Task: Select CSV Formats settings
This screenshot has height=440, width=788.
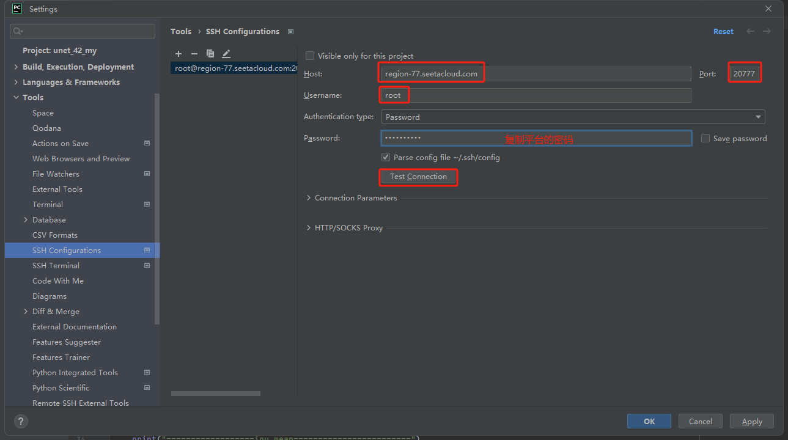Action: (x=55, y=235)
